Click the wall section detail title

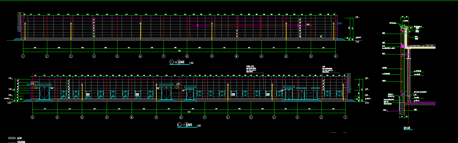pos(407,128)
